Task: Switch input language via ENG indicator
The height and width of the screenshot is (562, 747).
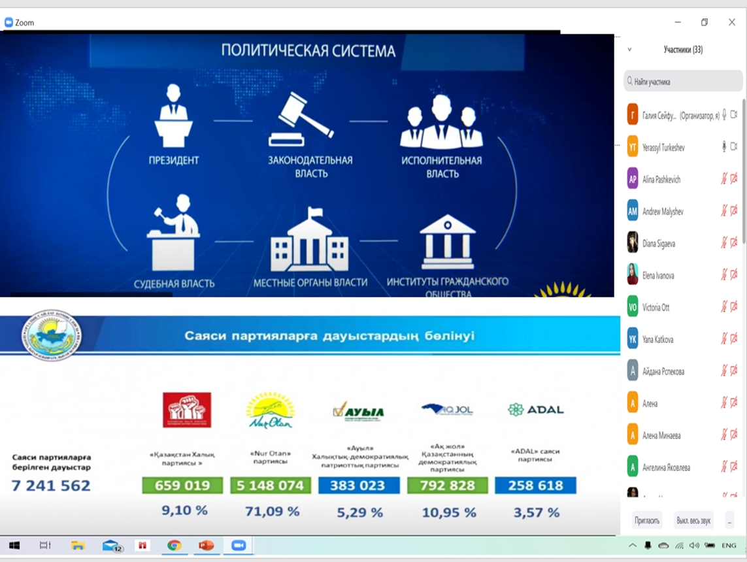Action: (728, 545)
